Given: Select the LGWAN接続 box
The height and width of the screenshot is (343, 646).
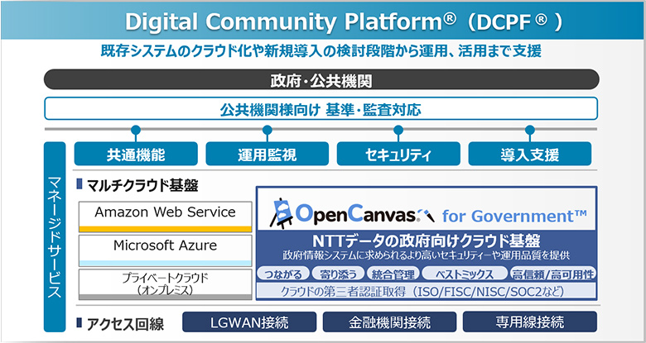Looking at the screenshot, I should [x=249, y=322].
